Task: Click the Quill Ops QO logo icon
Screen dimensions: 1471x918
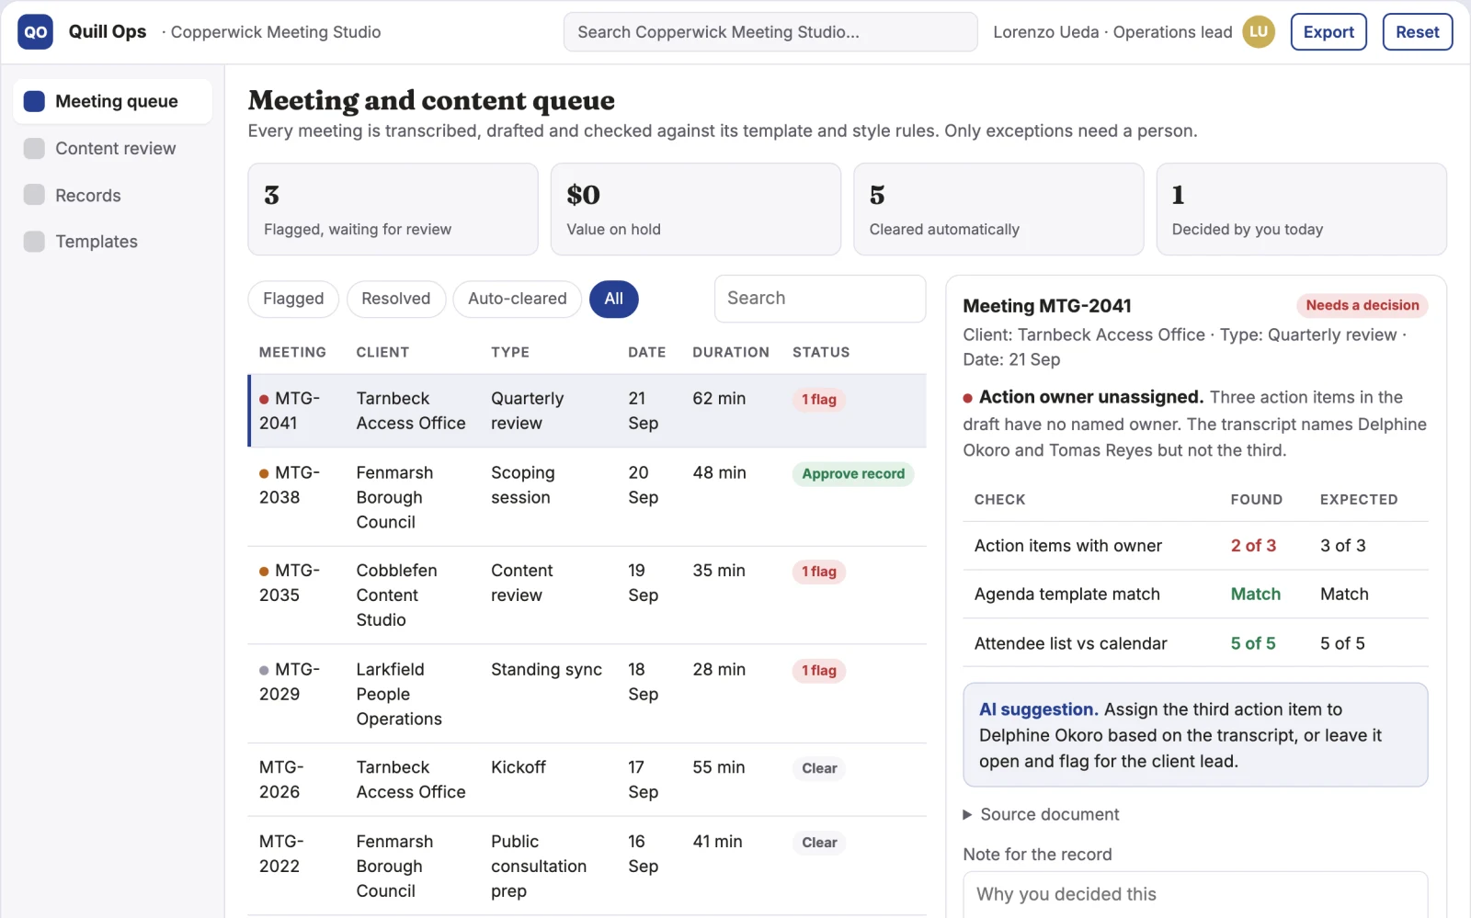Action: point(35,32)
